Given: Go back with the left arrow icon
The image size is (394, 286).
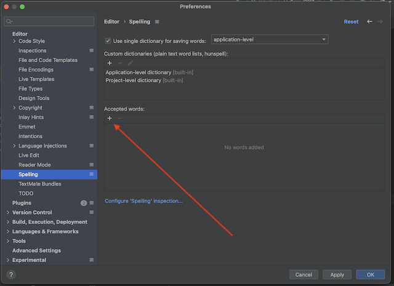Looking at the screenshot, I should (369, 22).
